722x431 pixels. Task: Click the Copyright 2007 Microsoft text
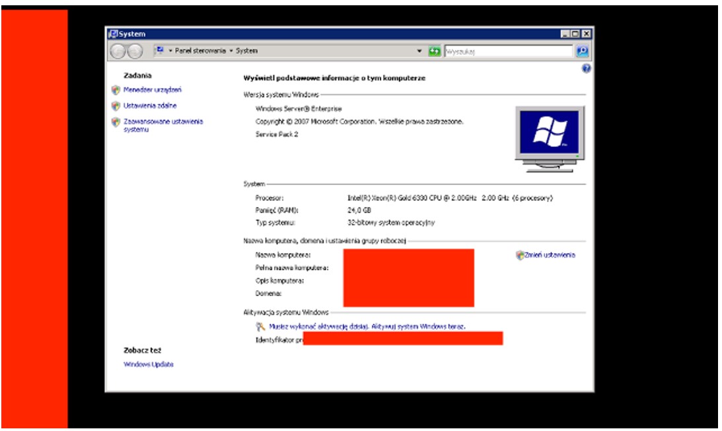(x=359, y=122)
